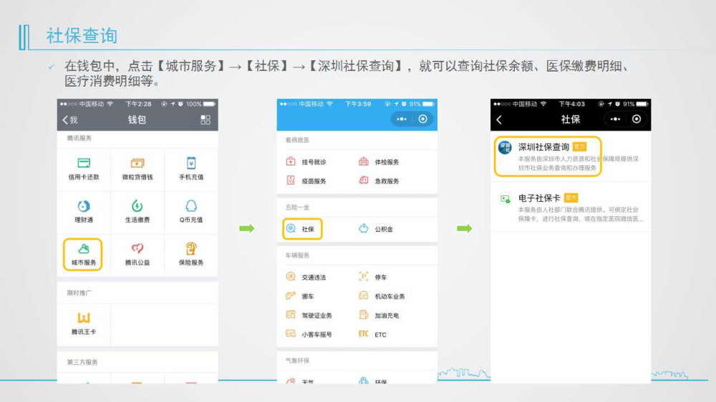Image resolution: width=716 pixels, height=402 pixels.
Task: Go back to 我 from wallet
Action: coord(69,119)
